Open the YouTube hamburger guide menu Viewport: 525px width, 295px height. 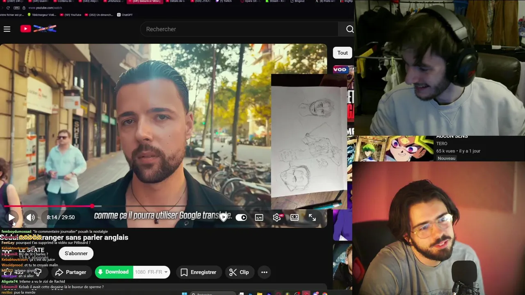[7, 29]
